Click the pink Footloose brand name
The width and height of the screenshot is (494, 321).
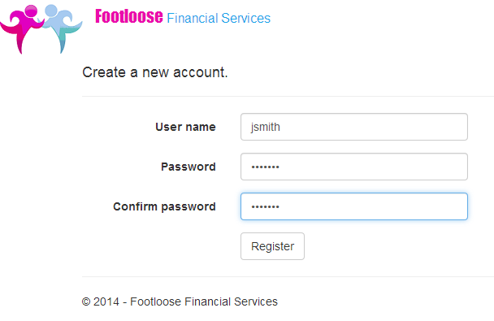(x=129, y=16)
